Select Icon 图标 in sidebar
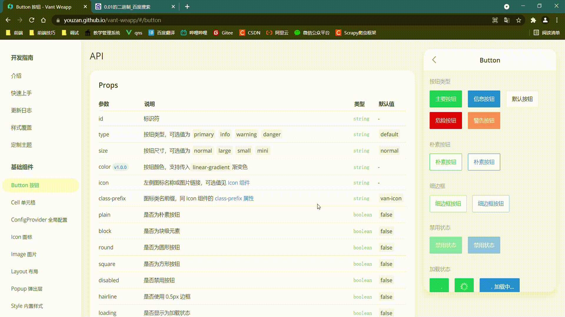This screenshot has height=317, width=565. coord(22,237)
